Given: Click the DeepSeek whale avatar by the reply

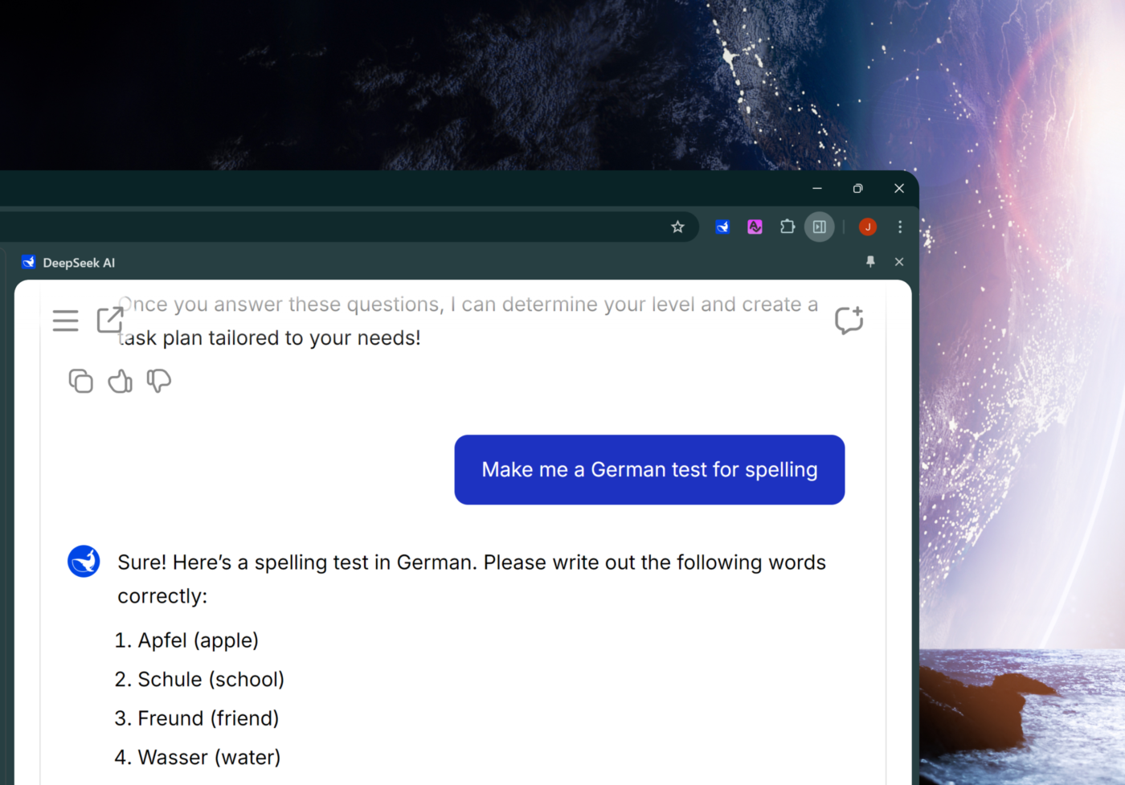Looking at the screenshot, I should pyautogui.click(x=84, y=561).
